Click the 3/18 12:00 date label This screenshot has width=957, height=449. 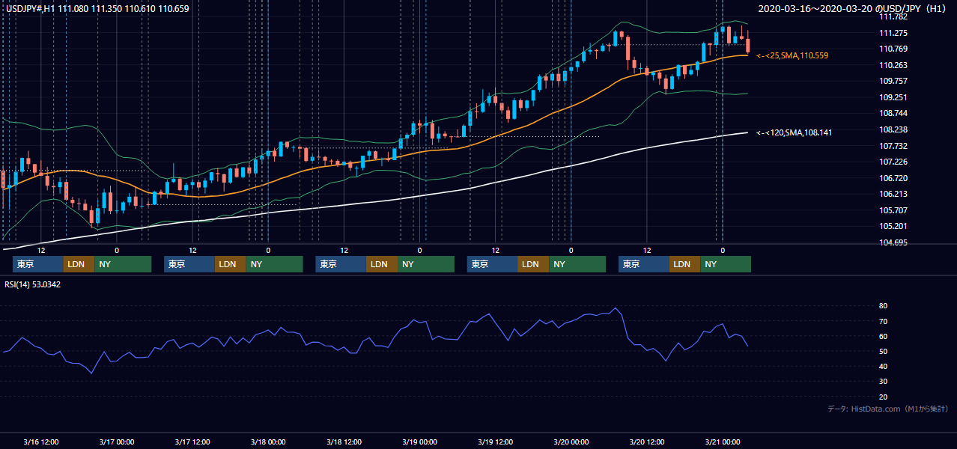[x=344, y=442]
